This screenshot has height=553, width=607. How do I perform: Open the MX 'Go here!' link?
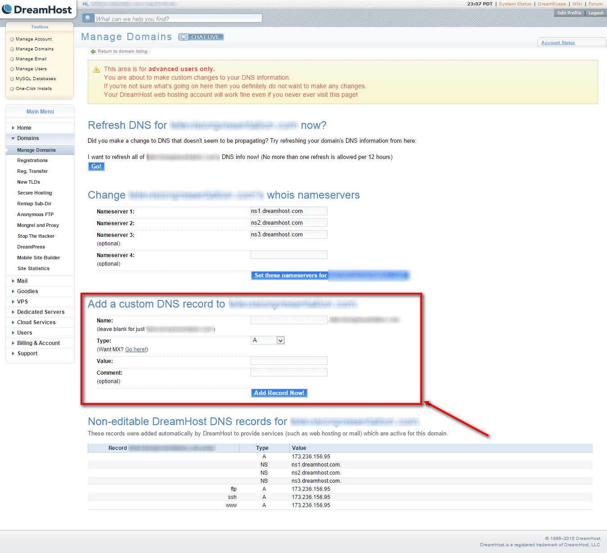tap(136, 349)
